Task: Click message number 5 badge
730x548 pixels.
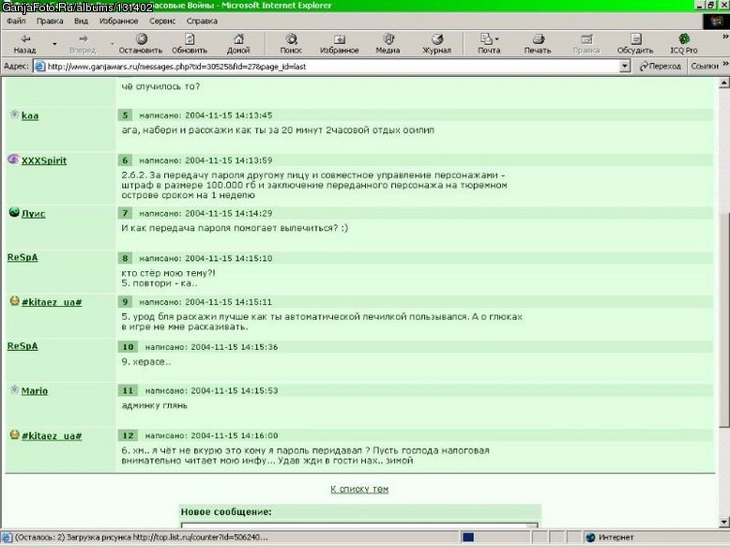Action: (x=125, y=115)
